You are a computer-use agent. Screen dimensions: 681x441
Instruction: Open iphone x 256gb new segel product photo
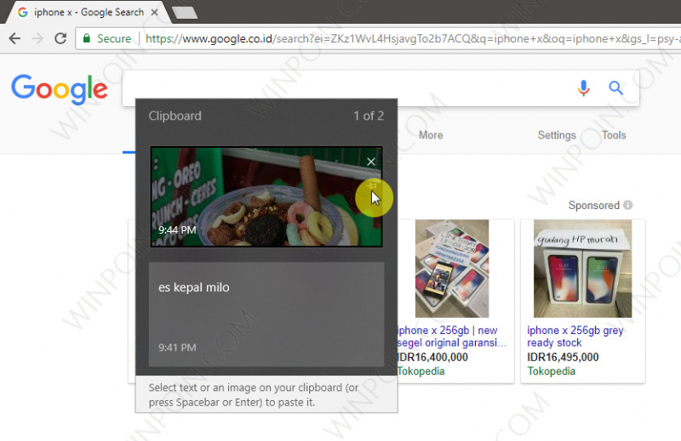coord(452,269)
